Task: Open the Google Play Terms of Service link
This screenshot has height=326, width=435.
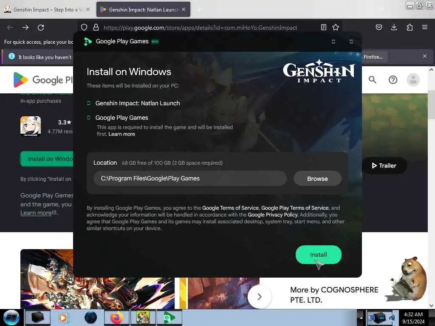Action: pyautogui.click(x=295, y=208)
